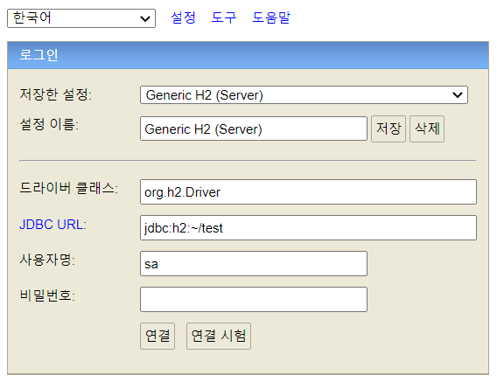Open the 설정 preferences link
The width and height of the screenshot is (497, 382).
183,17
